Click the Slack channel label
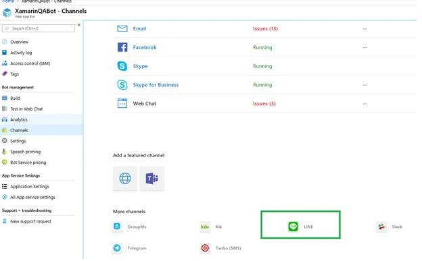 (x=397, y=227)
